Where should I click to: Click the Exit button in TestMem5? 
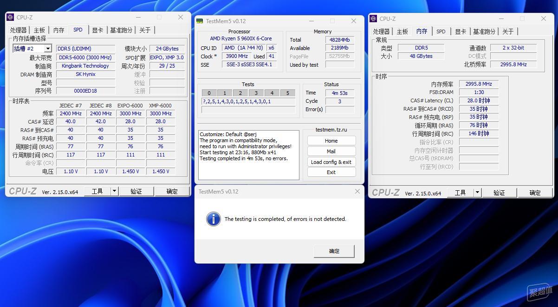click(x=331, y=172)
